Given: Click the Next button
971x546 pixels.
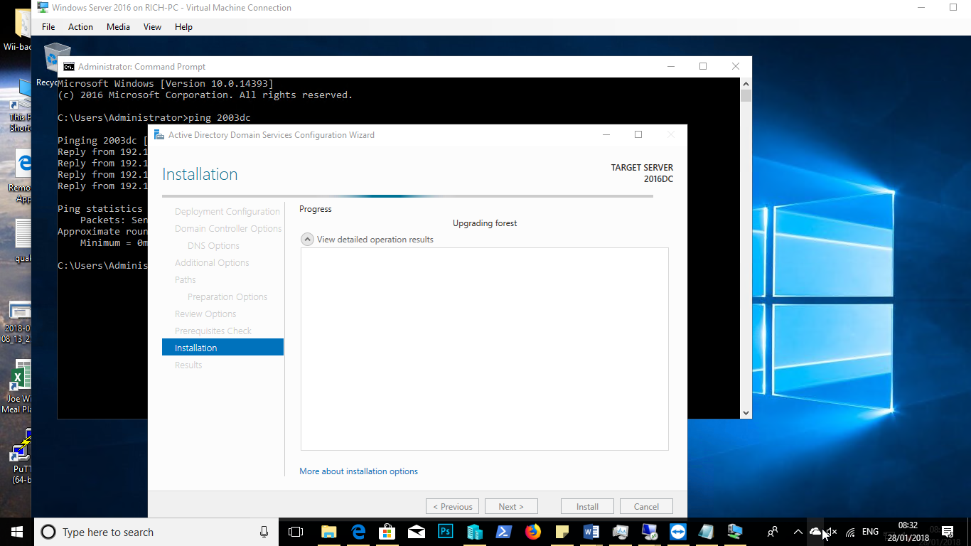Looking at the screenshot, I should tap(511, 507).
